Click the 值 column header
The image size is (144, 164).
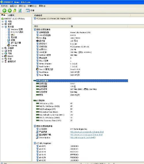click(72, 26)
